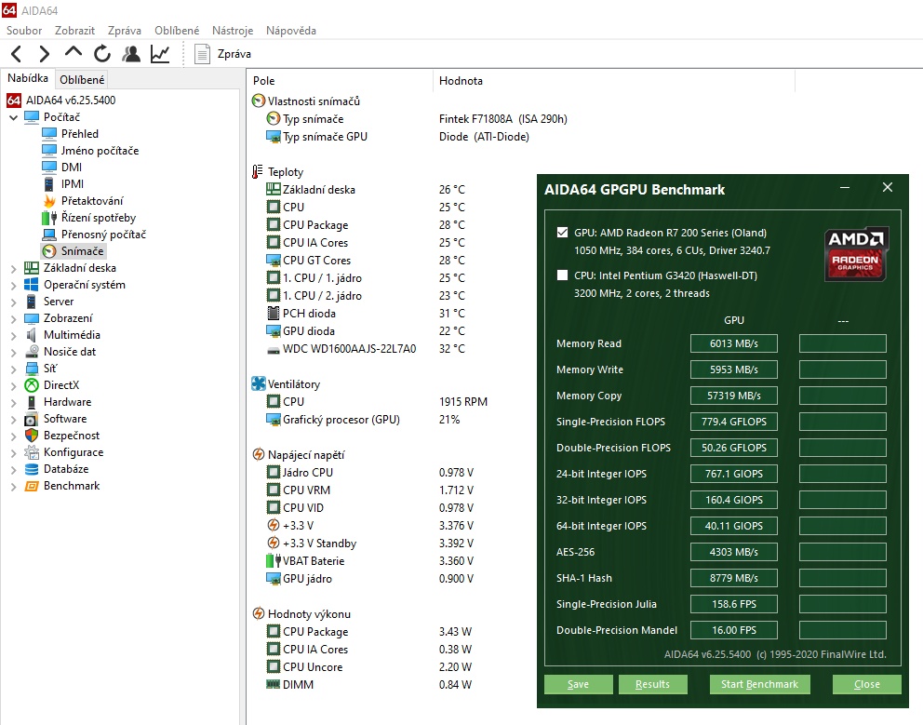Click the Zpráva report toolbar button
Image resolution: width=923 pixels, height=725 pixels.
coord(223,54)
